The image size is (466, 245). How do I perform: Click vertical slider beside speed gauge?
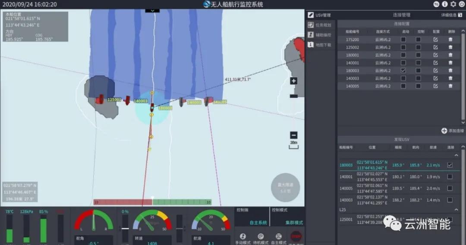click(x=179, y=229)
